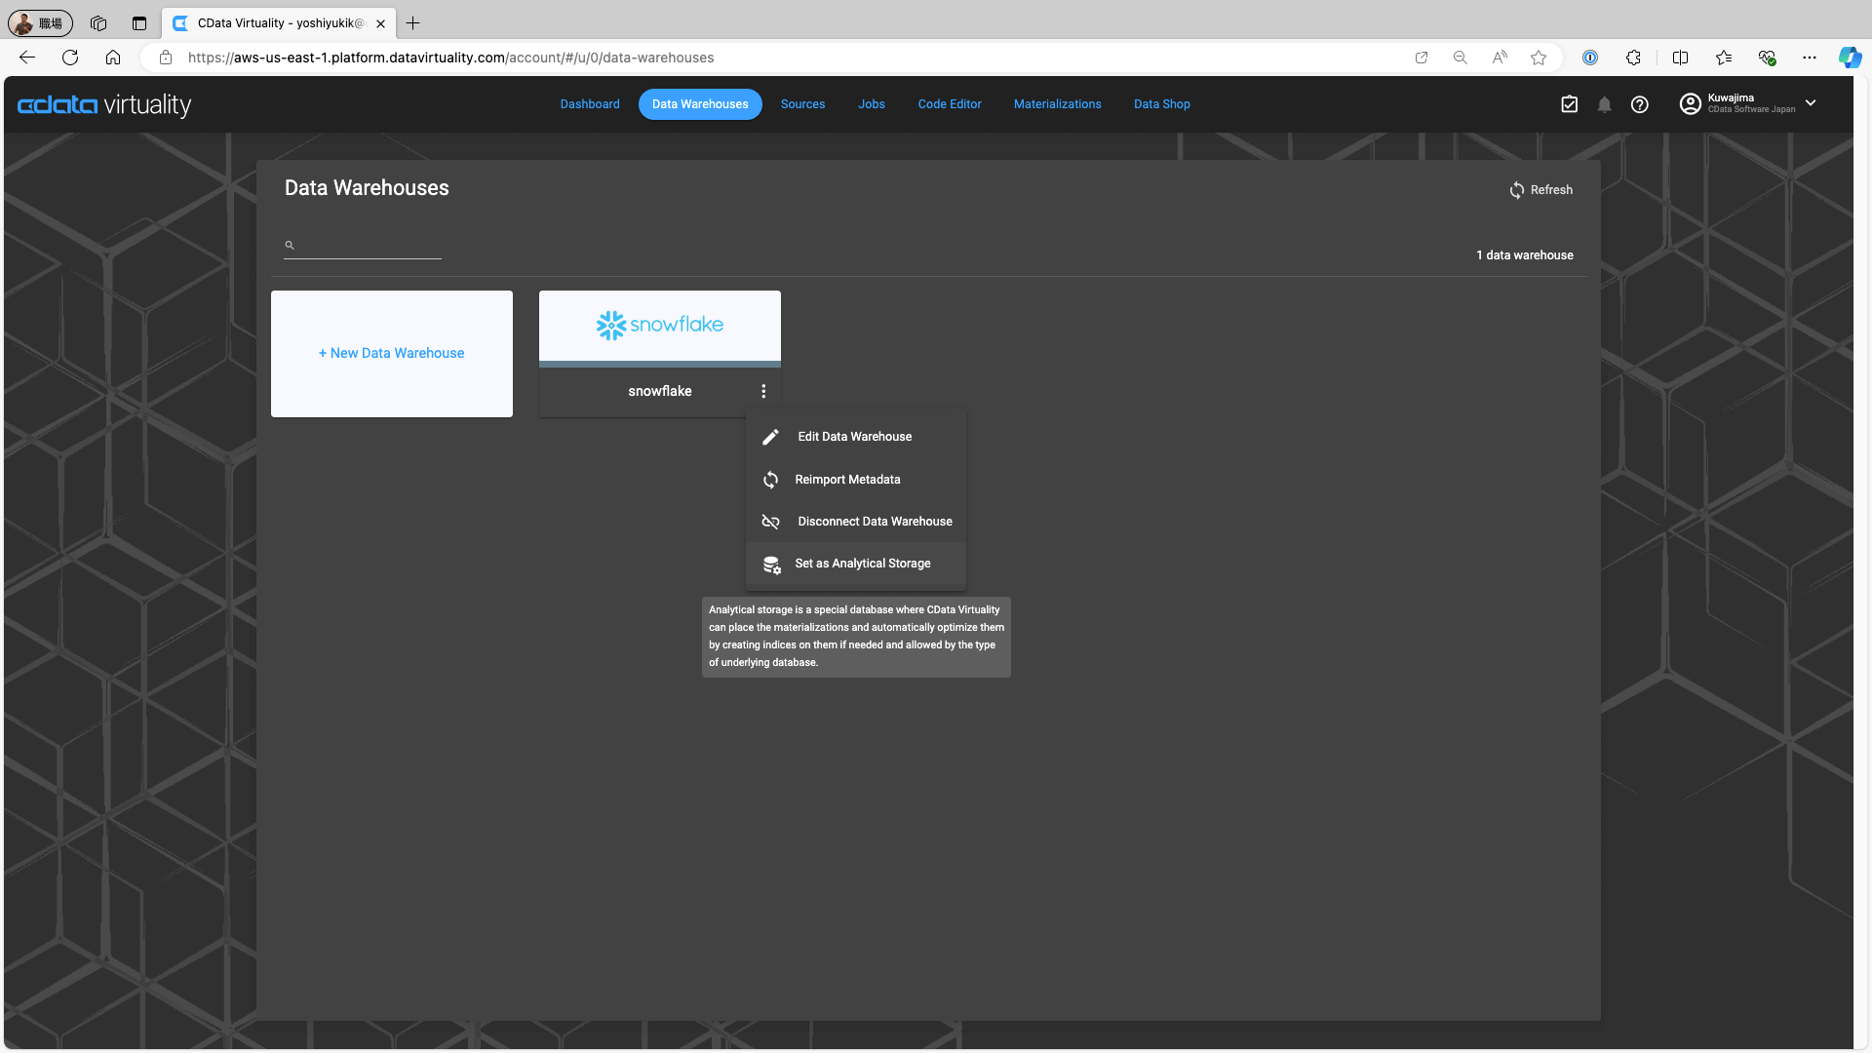Open the notifications bell icon

tap(1604, 104)
